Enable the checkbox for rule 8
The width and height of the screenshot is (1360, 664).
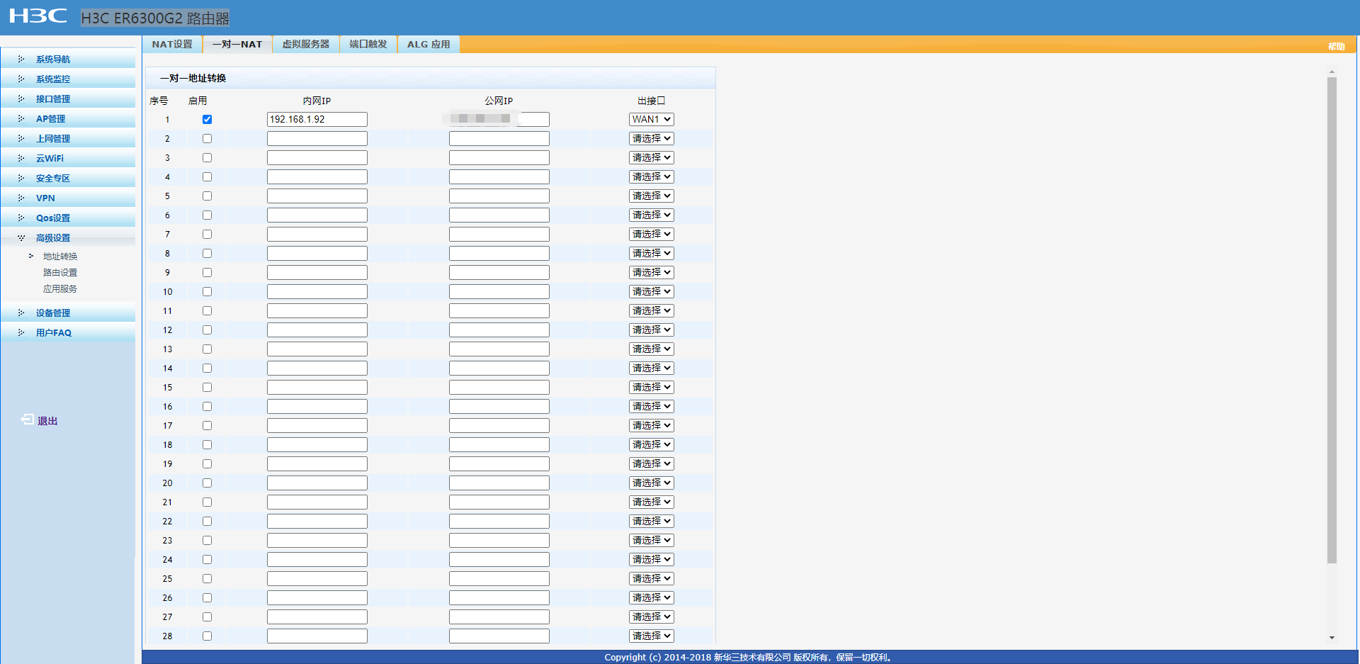coord(207,254)
